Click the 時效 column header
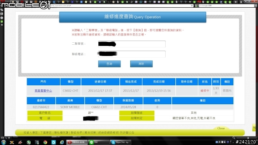The image size is (258, 145). (216, 82)
